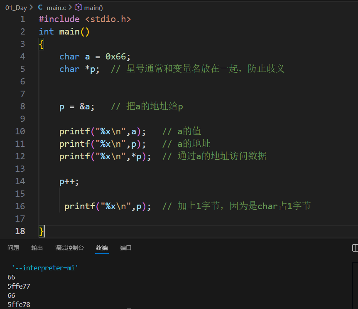Open the 问题 panel tab
358x309 pixels.
pos(13,248)
